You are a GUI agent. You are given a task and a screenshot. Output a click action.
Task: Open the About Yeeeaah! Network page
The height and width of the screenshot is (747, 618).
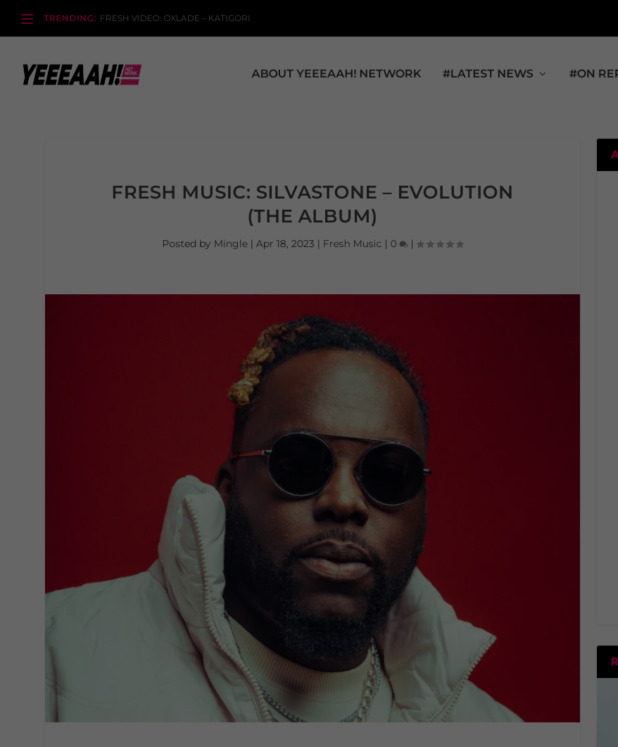(336, 74)
